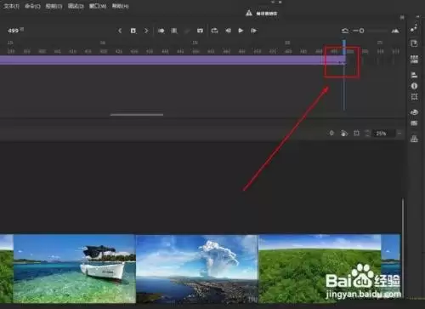Viewport: 425px width, 309px height.
Task: Open the Info panel icon
Action: point(414,86)
